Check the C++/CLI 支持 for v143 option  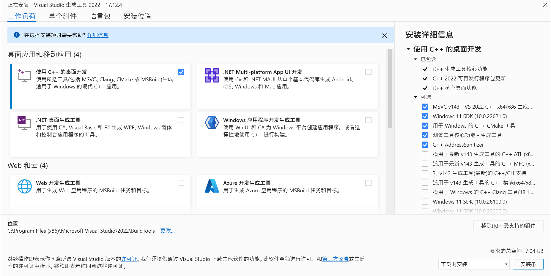click(425, 173)
